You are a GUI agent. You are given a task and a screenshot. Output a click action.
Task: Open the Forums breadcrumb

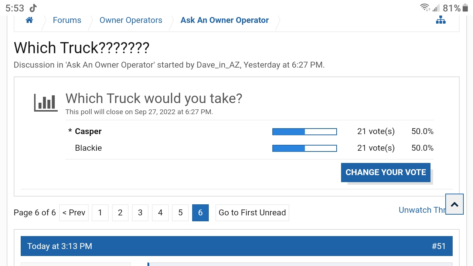pyautogui.click(x=67, y=20)
